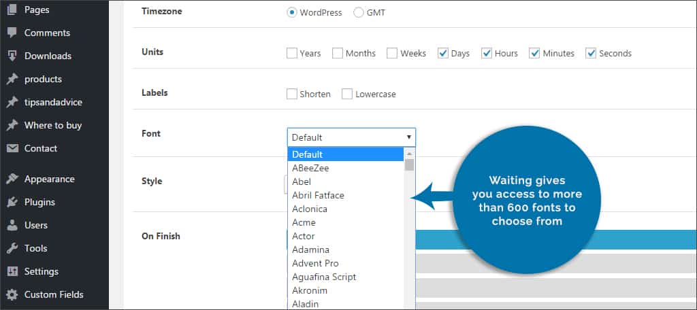Go to Where to buy link
This screenshot has width=697, height=310.
click(52, 125)
